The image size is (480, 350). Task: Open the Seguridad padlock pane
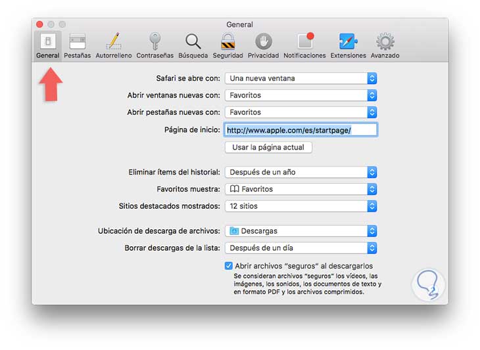click(228, 46)
